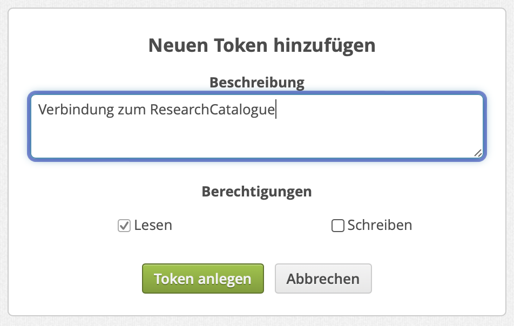Set cursor after the text ResearchCatalogue
The width and height of the screenshot is (514, 326).
coord(276,110)
